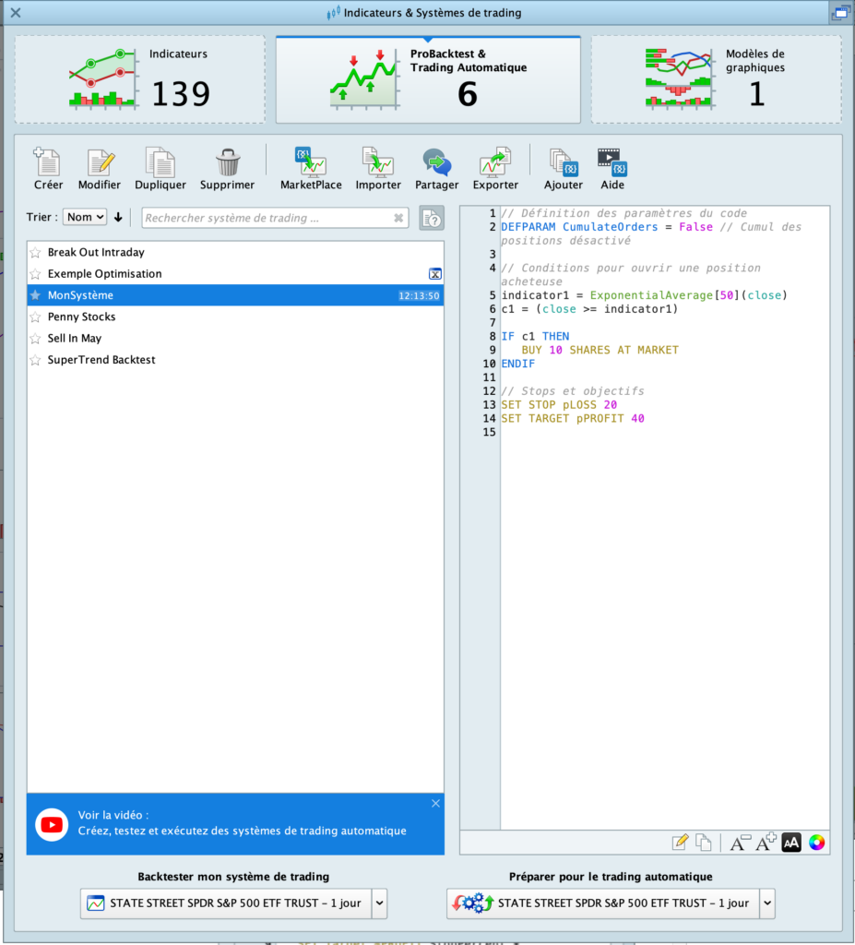This screenshot has width=855, height=945.
Task: Click the Rechercher système de trading field
Action: tap(266, 218)
